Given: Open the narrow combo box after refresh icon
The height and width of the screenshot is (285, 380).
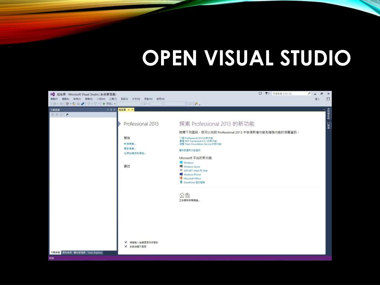Looking at the screenshot, I should click(x=157, y=104).
